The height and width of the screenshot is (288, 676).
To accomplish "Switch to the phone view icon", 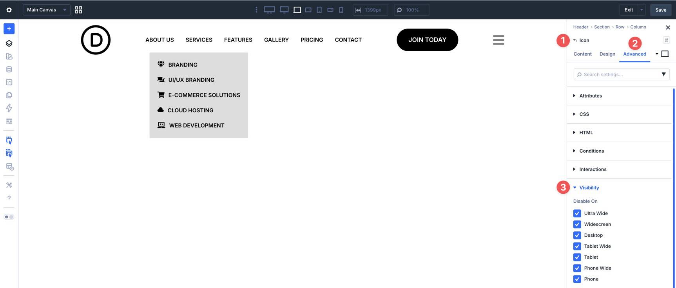I will 341,10.
